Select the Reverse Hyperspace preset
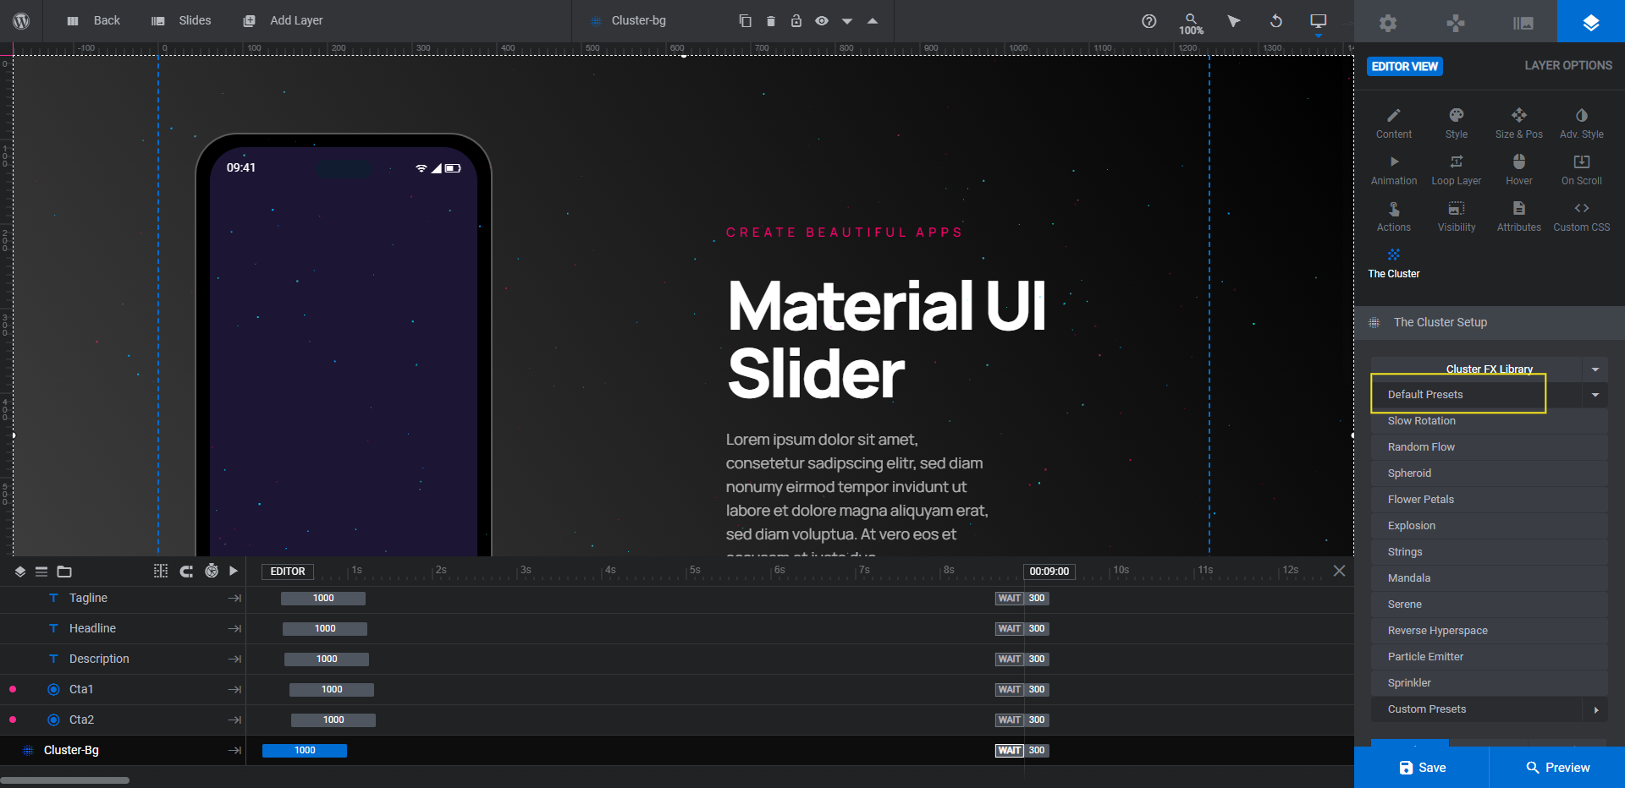Screen dimensions: 1625x788 pyautogui.click(x=1490, y=631)
